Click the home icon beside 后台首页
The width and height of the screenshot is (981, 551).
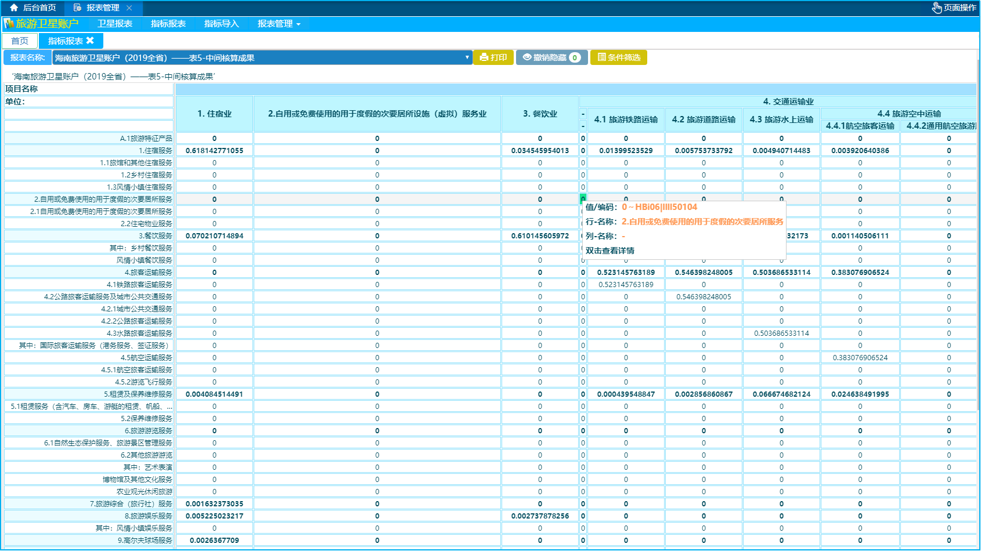pos(14,8)
